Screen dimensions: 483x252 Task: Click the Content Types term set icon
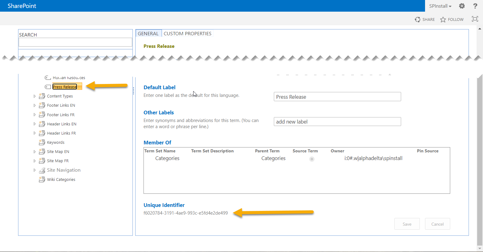click(42, 96)
